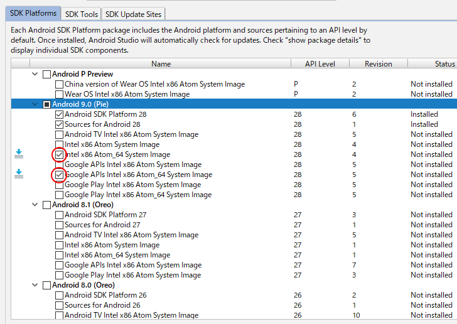
Task: Click the 'Sources for Android 28' row text
Action: [x=102, y=124]
